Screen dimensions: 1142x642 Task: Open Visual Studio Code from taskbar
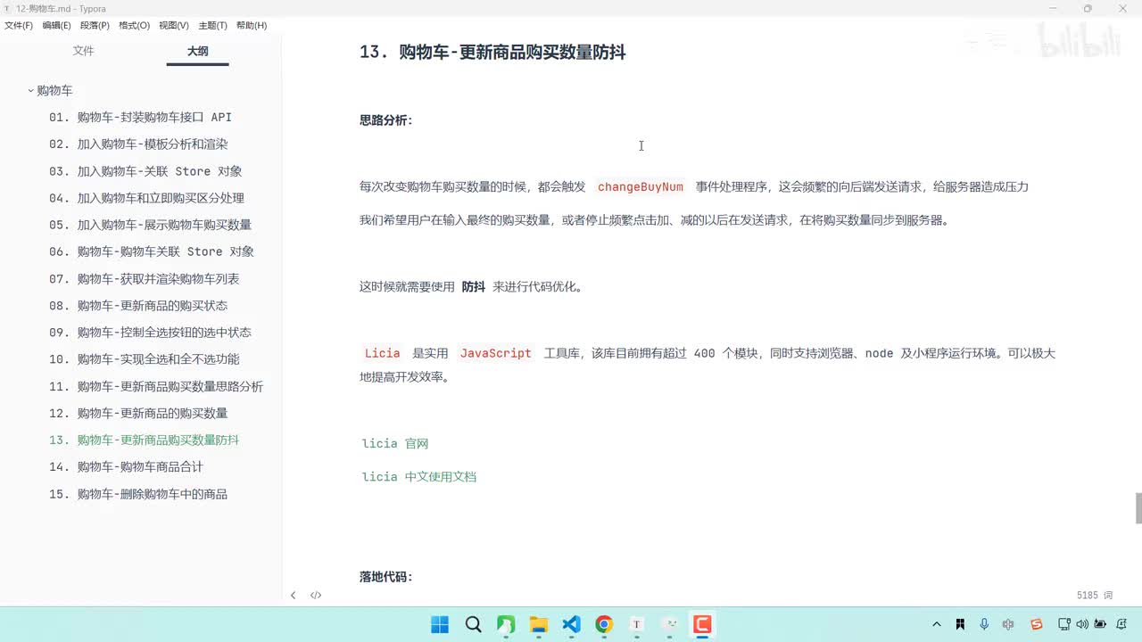tap(572, 624)
